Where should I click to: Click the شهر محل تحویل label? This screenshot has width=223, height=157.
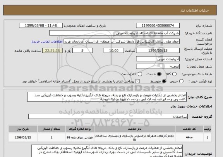(199, 67)
